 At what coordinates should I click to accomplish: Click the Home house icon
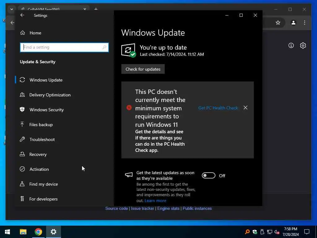(23, 33)
